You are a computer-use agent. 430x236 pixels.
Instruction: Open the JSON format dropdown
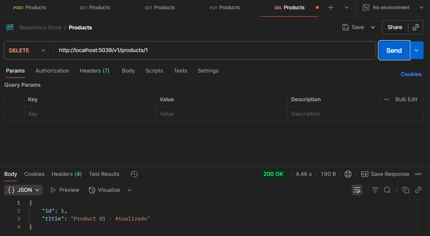pos(23,190)
